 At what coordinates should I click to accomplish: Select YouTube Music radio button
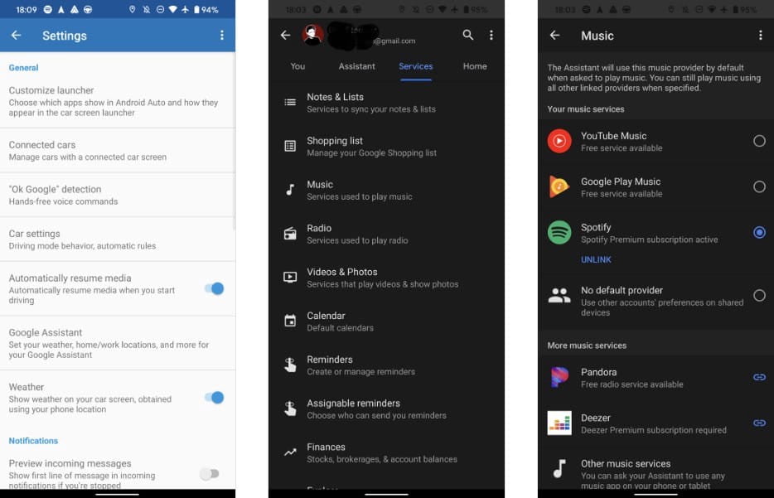[758, 142]
